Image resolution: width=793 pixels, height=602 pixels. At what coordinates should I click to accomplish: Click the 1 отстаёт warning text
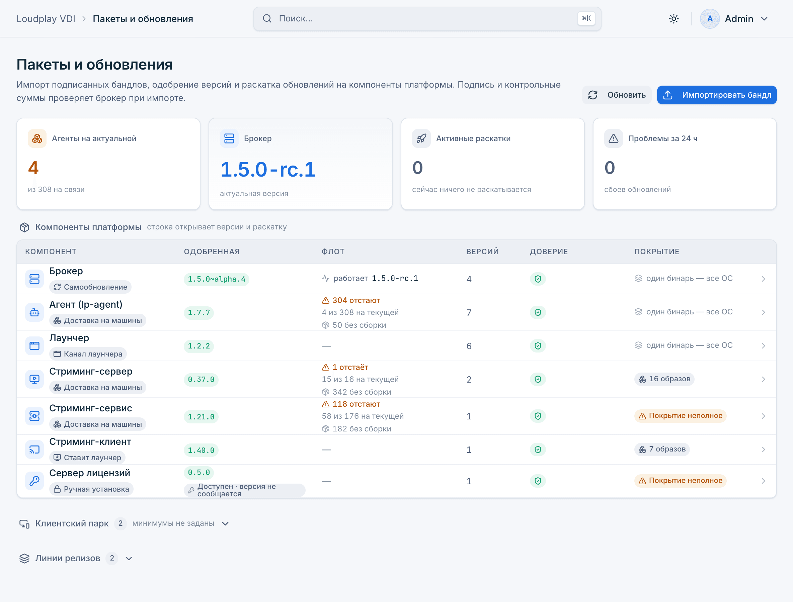click(350, 367)
